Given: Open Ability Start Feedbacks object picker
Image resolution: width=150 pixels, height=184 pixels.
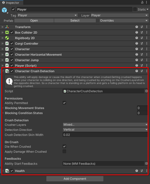Looking at the screenshot, I should click(146, 163).
